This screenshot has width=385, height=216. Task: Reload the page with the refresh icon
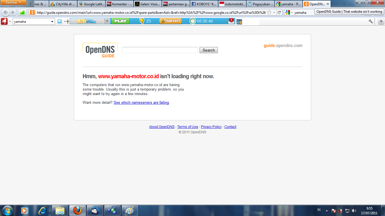(279, 12)
